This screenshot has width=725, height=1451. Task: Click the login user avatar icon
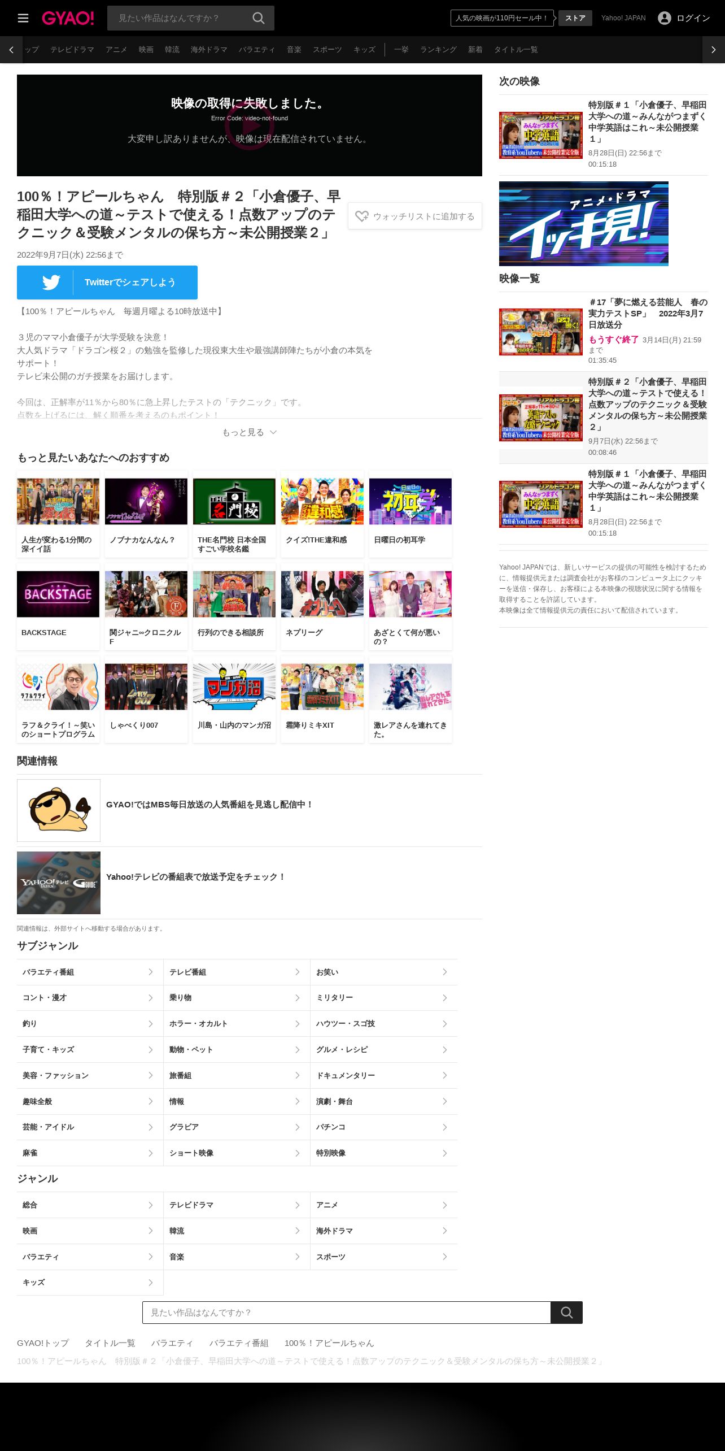(665, 18)
